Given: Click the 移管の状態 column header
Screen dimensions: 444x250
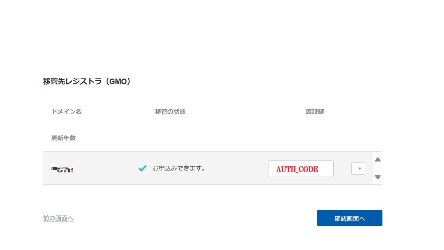Looking at the screenshot, I should tap(170, 112).
